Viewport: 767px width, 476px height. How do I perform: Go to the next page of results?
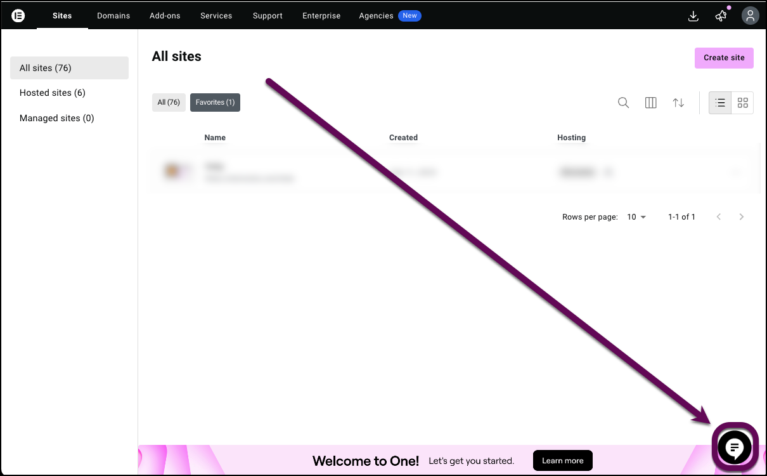[x=741, y=216]
